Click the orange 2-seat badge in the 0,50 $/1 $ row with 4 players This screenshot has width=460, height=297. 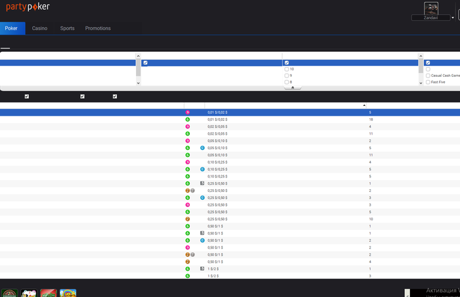pos(187,262)
